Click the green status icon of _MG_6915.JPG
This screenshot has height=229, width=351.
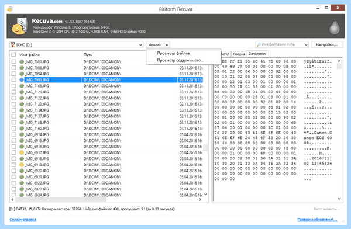click(x=22, y=140)
